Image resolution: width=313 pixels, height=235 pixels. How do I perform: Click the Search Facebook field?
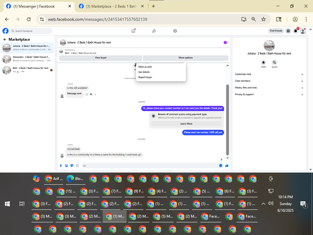(31, 31)
